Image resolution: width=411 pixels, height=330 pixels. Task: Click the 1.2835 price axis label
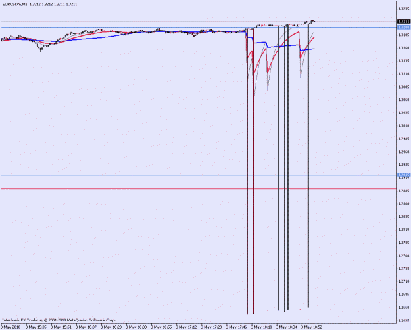(x=404, y=217)
